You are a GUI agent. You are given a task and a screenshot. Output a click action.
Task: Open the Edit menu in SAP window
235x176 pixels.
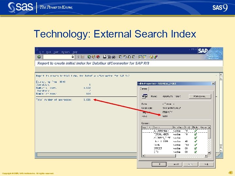pyautogui.click(x=49, y=52)
